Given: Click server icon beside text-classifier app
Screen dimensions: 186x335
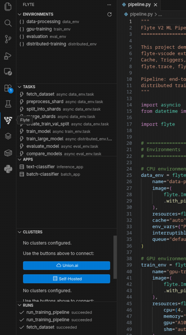Looking at the screenshot, I should click(x=22, y=167).
